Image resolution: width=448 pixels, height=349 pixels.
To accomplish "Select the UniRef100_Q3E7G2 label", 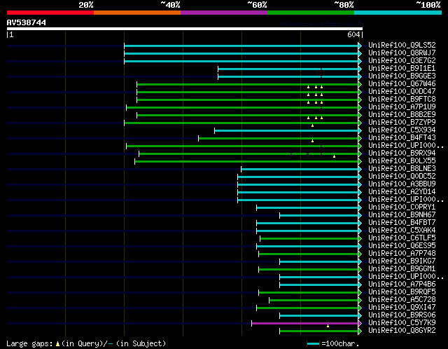I will 402,61.
